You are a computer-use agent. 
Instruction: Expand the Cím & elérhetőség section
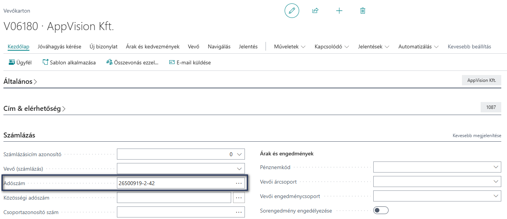[34, 109]
